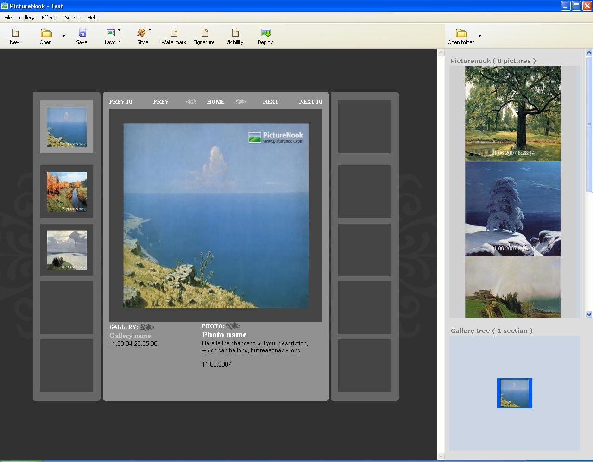Click the PictureNook watermark logo on preview
593x462 pixels.
[x=276, y=137]
